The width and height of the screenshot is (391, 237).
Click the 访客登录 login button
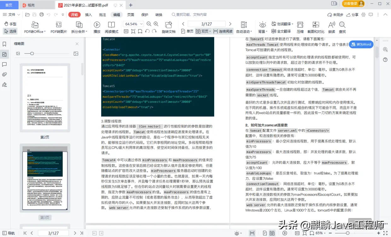tap(353, 4)
